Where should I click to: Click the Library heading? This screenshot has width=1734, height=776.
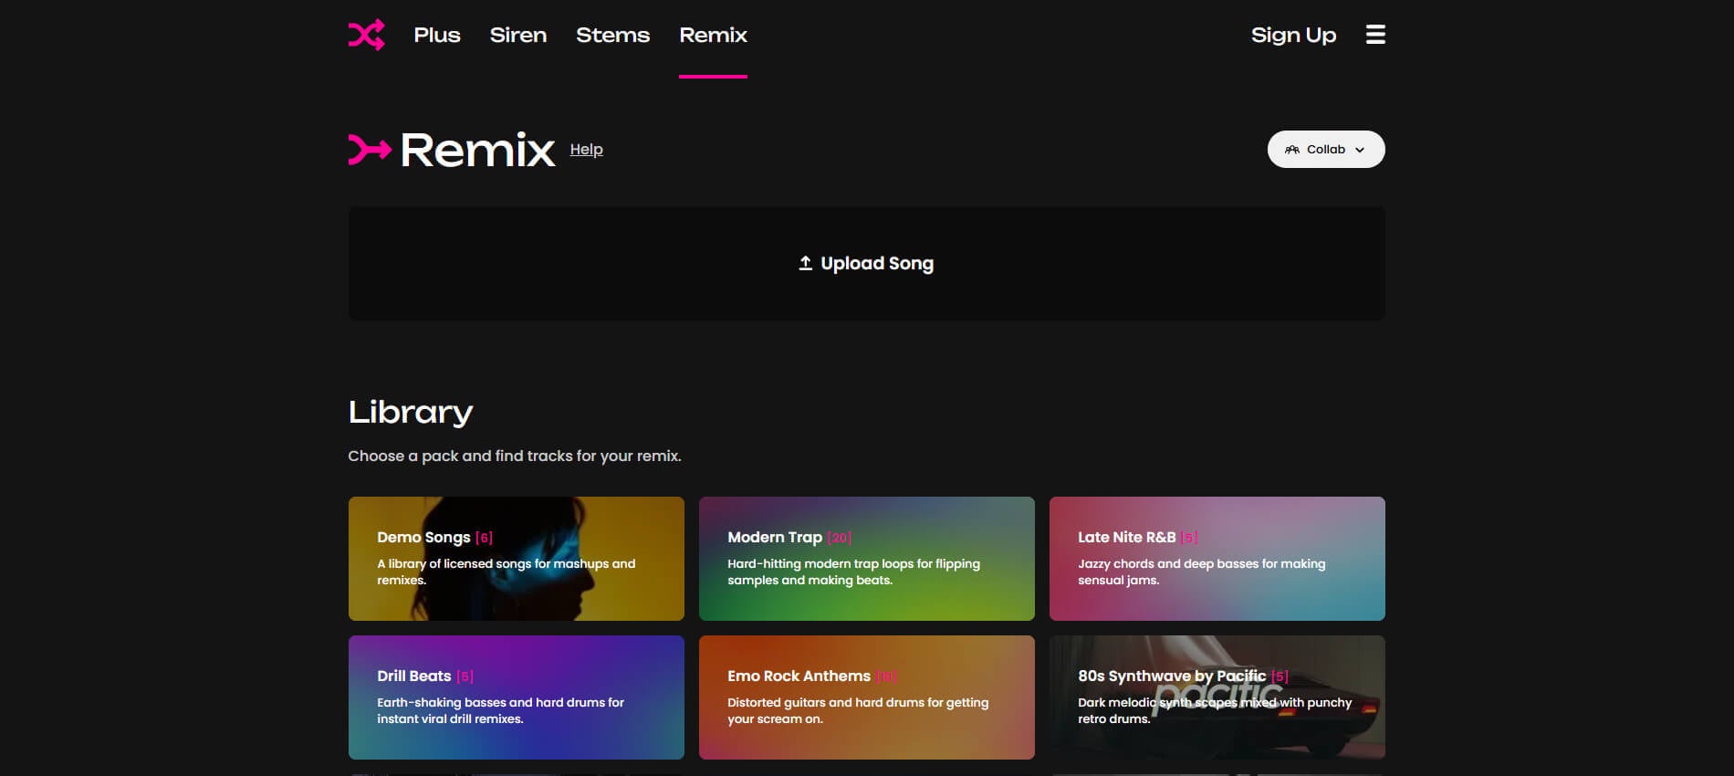pyautogui.click(x=411, y=413)
